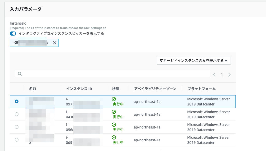This screenshot has height=151, width=266.
Task: Click the running status icon on second row
Action: [114, 112]
